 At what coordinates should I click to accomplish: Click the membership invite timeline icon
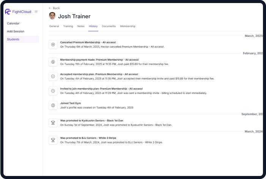tap(53, 91)
